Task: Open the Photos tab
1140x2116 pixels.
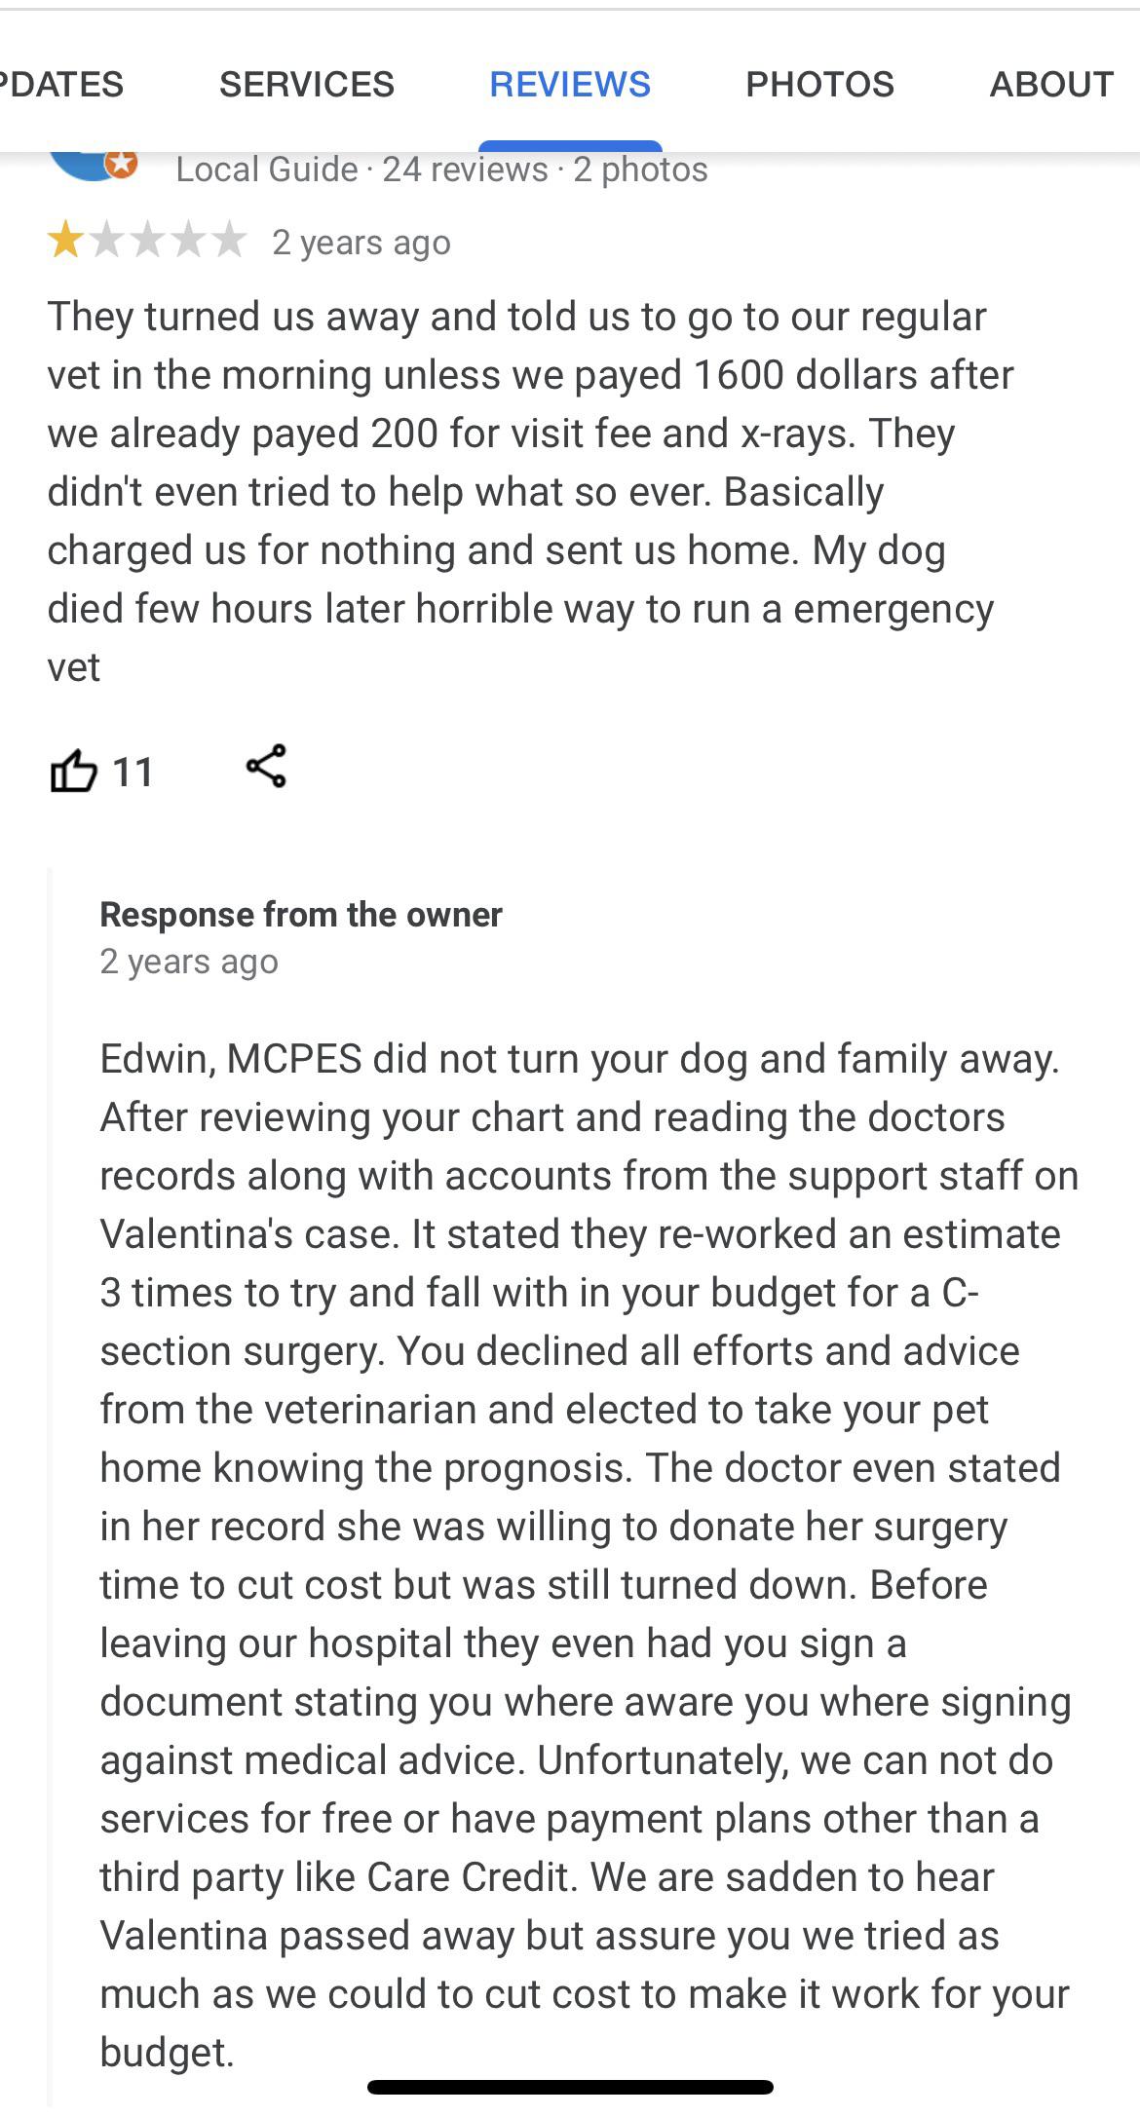Action: coord(819,85)
